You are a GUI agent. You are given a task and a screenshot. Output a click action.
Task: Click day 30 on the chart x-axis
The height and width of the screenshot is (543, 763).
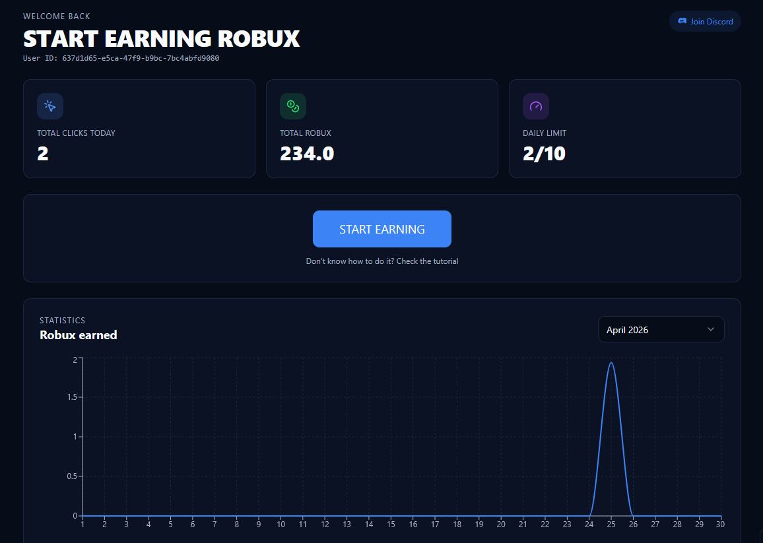click(x=720, y=525)
